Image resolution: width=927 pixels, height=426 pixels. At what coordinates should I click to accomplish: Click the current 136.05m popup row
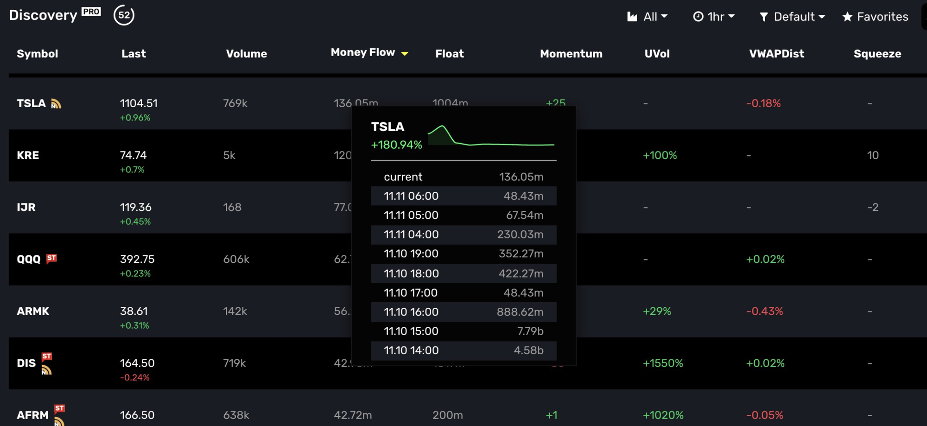click(x=463, y=177)
